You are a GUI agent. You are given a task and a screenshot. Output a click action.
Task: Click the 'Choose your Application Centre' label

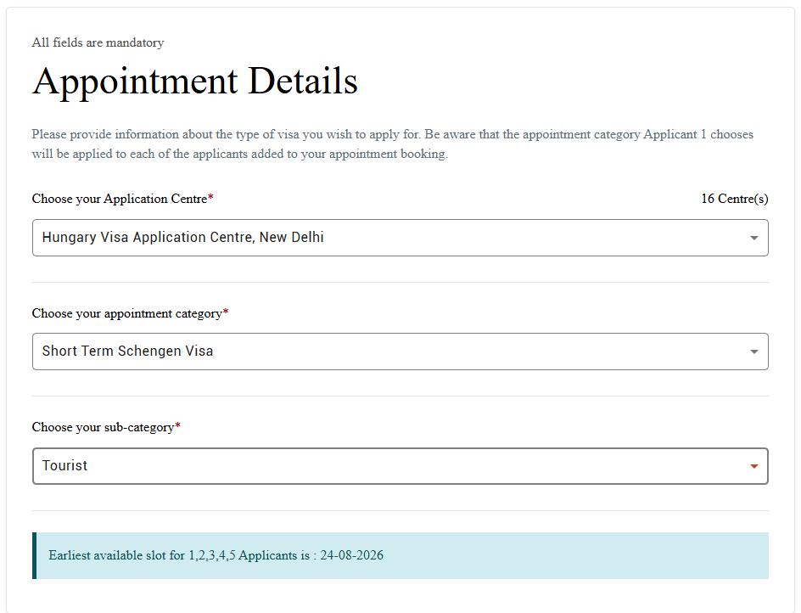tap(120, 199)
